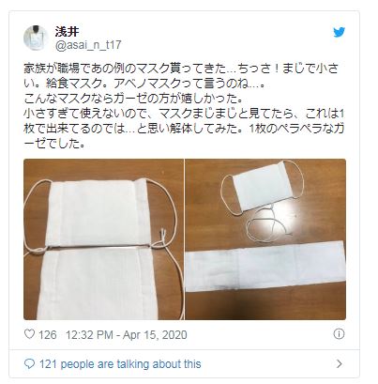Like the tweet with heart icon
The height and width of the screenshot is (384, 378).
[x=29, y=334]
